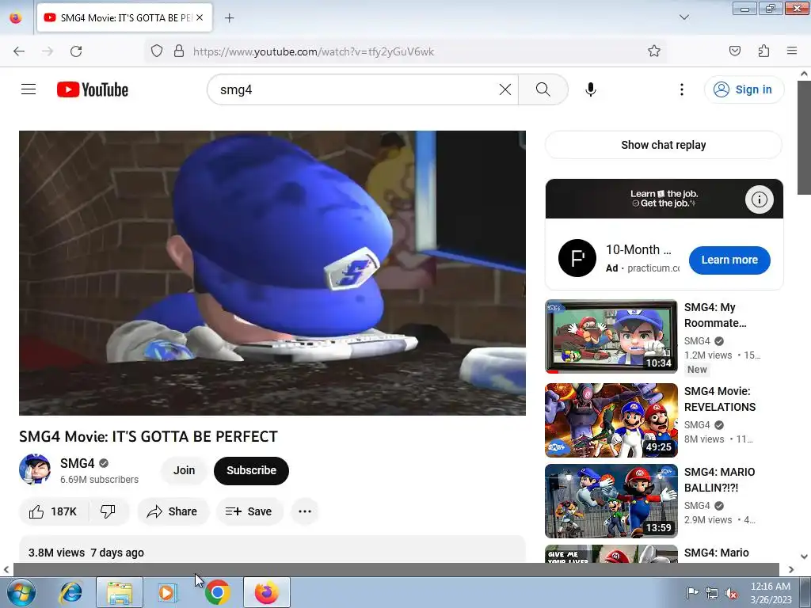Image resolution: width=811 pixels, height=608 pixels.
Task: Click the title SMG4: MARIO BALLIN?!?!
Action: [719, 480]
